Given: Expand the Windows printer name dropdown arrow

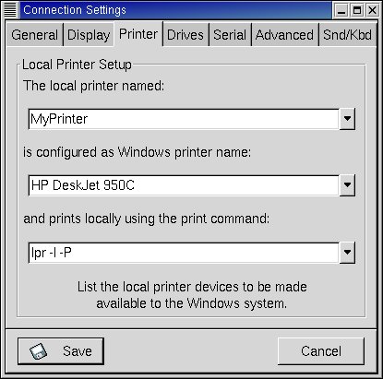Looking at the screenshot, I should (347, 185).
